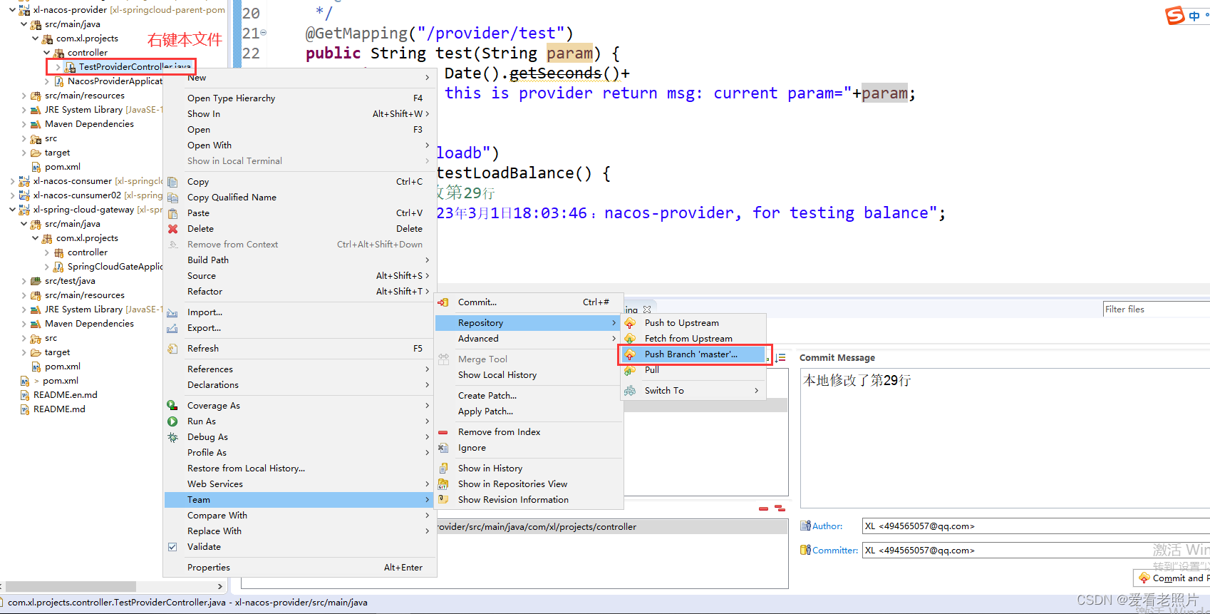
Task: Collapse the xl-spring-cloud-gateway project
Action: [12, 210]
